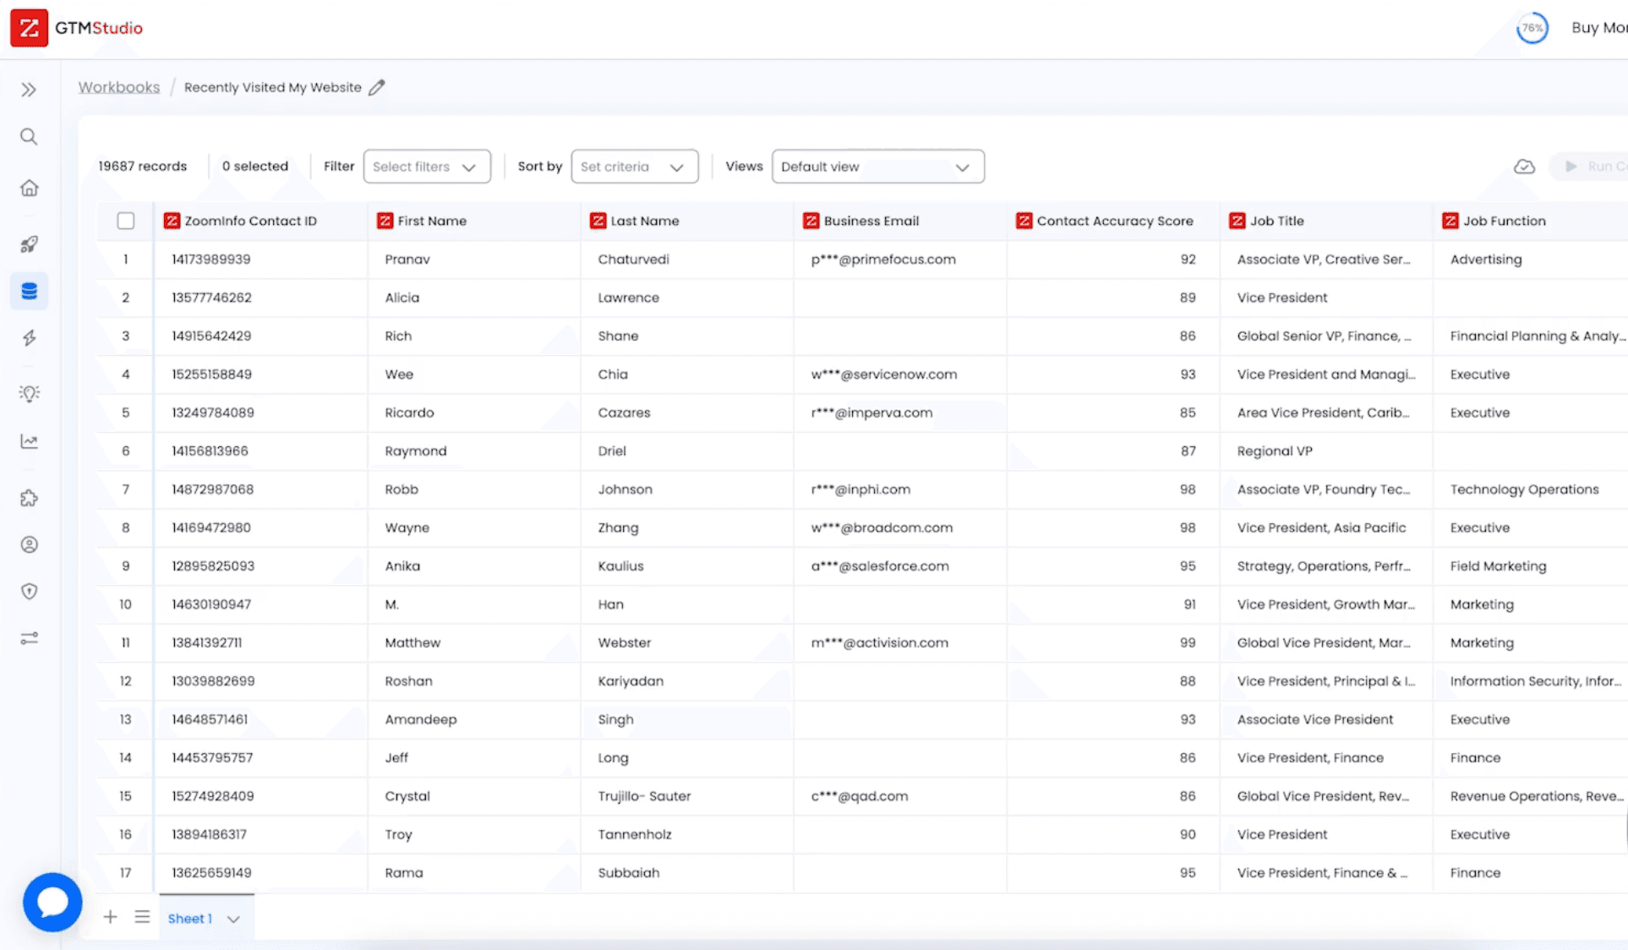Image resolution: width=1628 pixels, height=950 pixels.
Task: Open the Default view dropdown
Action: click(x=877, y=167)
